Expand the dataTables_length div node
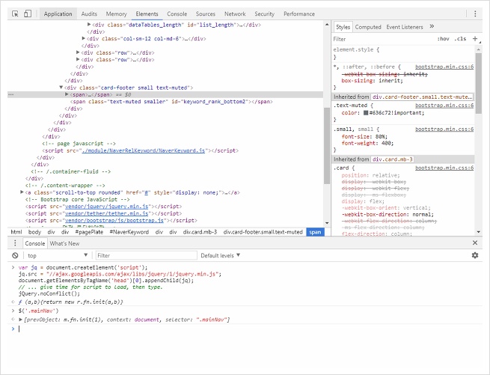 [x=89, y=25]
